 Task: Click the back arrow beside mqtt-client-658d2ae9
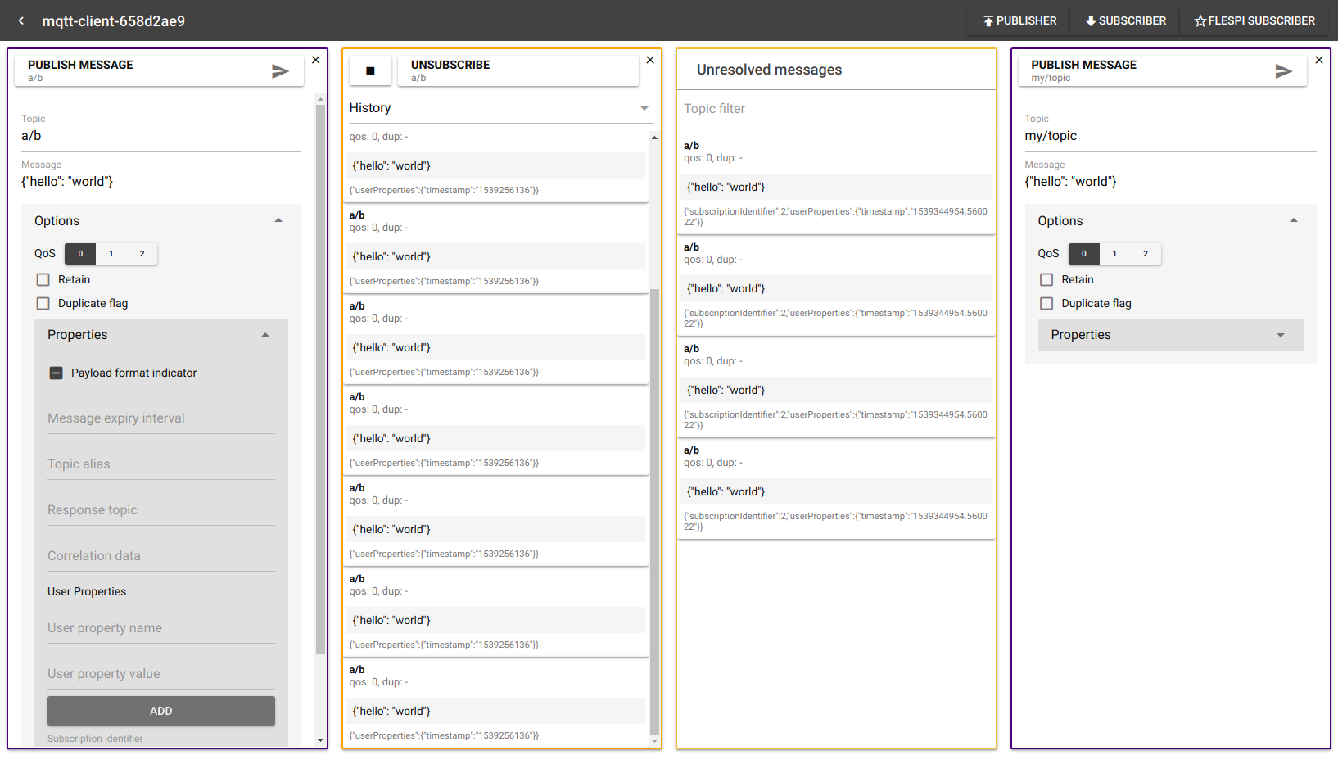(21, 20)
